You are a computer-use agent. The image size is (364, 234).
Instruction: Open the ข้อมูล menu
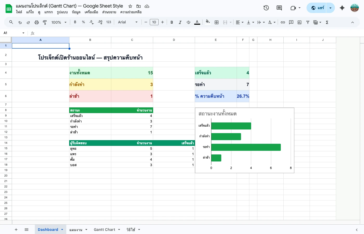coord(76,12)
